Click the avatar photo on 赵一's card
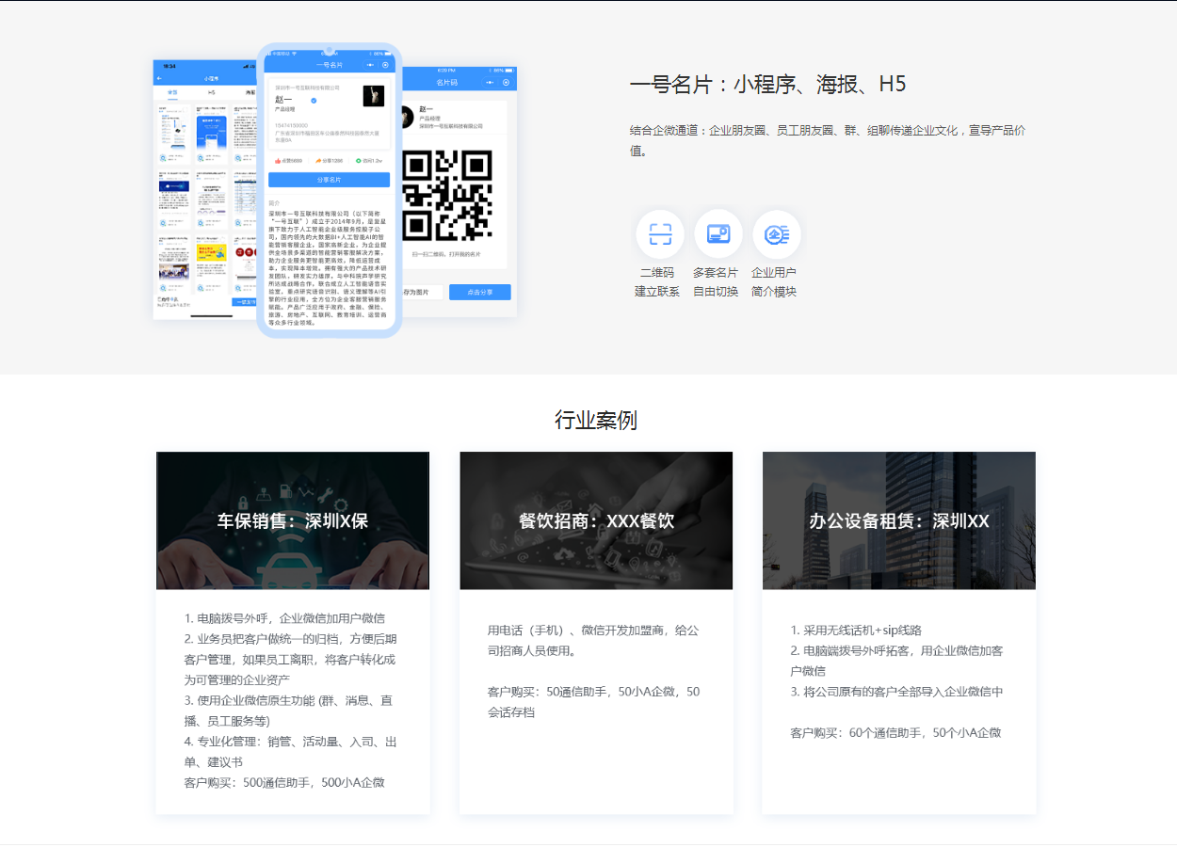1177x847 pixels. tap(374, 95)
